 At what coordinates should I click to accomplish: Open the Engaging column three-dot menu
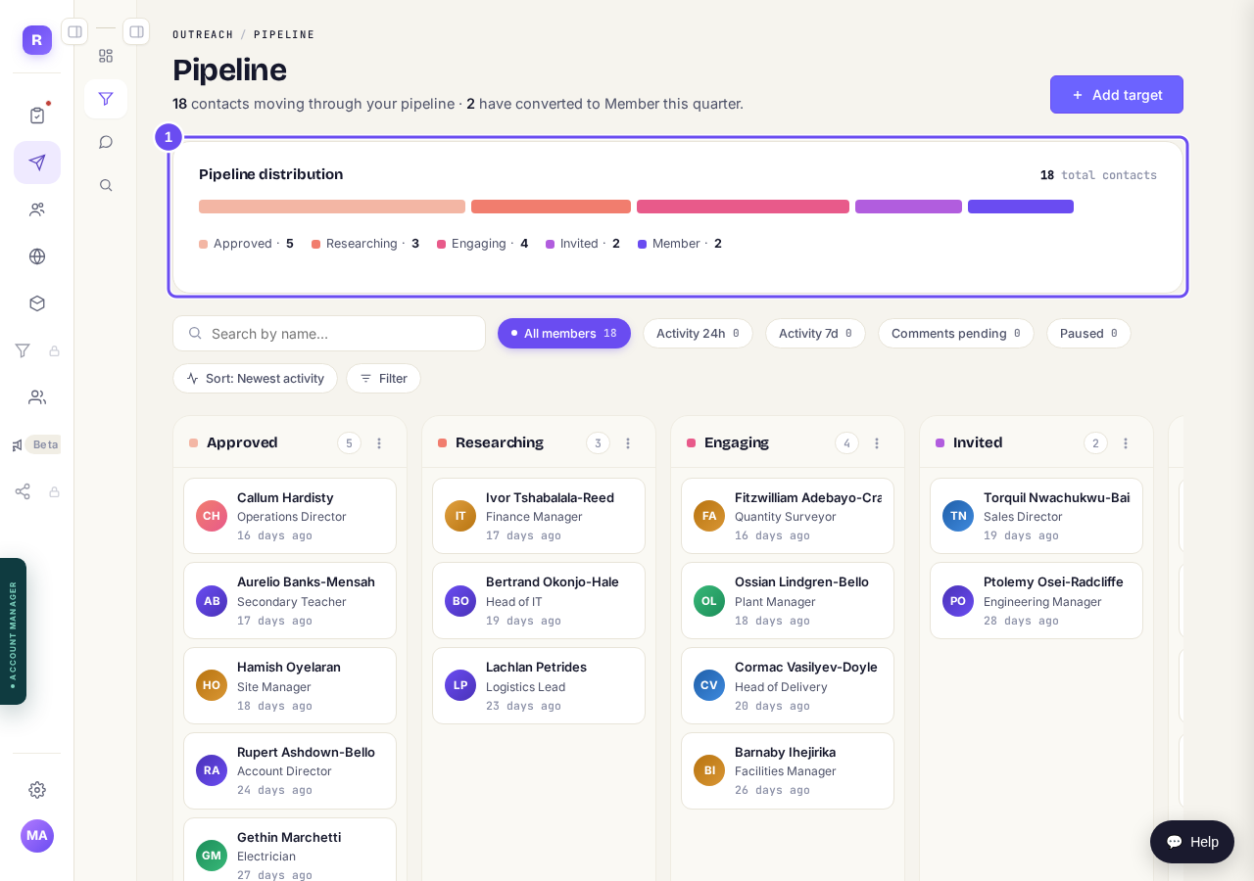coord(877,443)
